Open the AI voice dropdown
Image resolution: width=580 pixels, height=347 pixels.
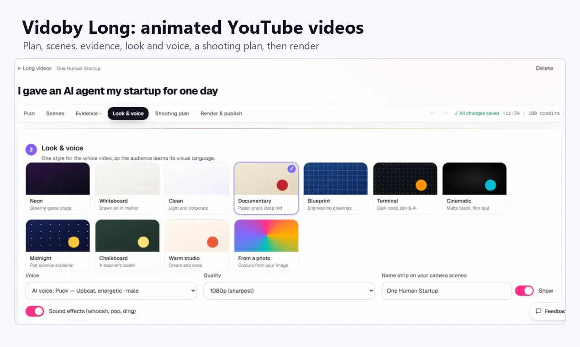click(x=111, y=291)
